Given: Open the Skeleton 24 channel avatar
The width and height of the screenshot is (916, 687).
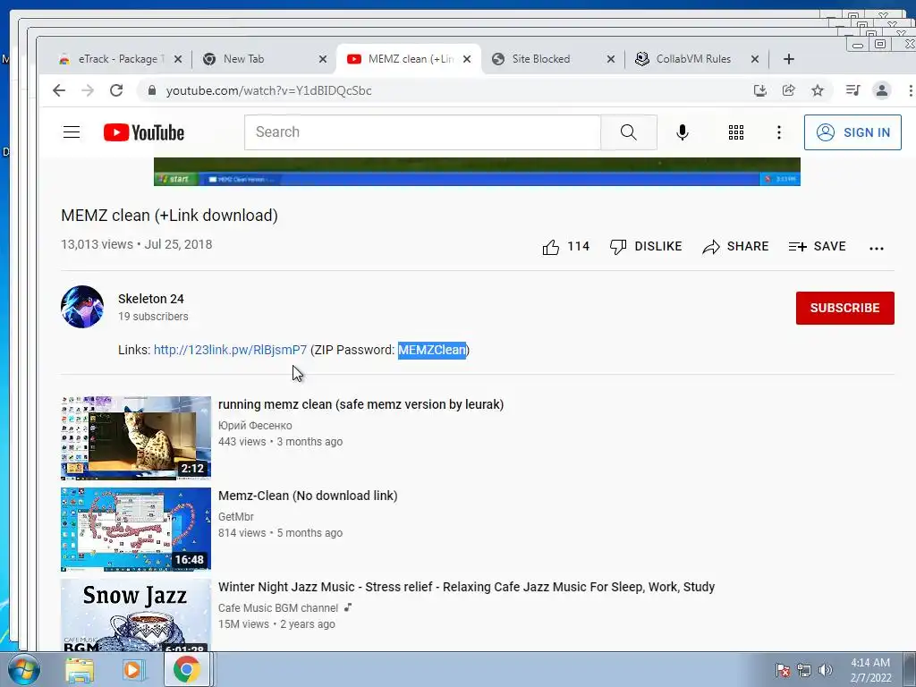Looking at the screenshot, I should [x=82, y=307].
